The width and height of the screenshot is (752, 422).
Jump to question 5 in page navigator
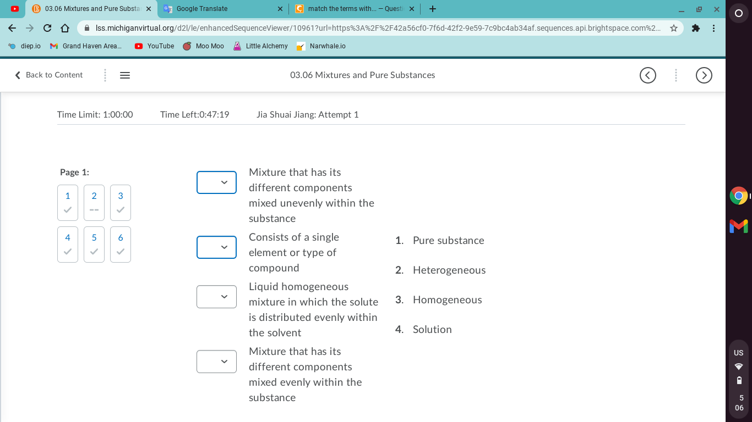pos(94,245)
